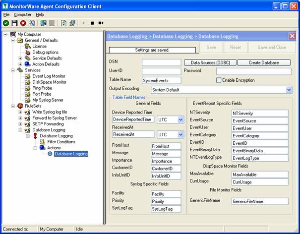
Task: Click the Services node icon
Action: pyautogui.click(x=20, y=70)
